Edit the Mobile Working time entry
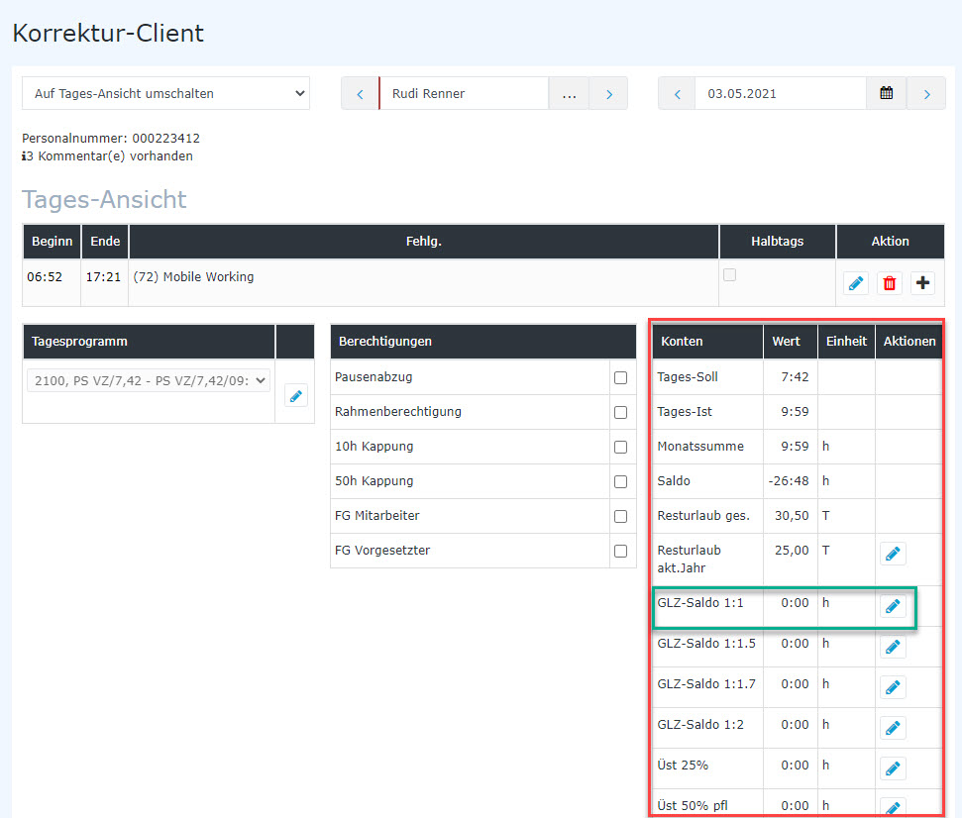Screen dimensions: 962x818 tap(856, 283)
